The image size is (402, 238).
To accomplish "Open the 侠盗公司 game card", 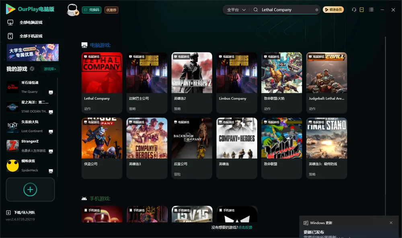I will click(102, 148).
